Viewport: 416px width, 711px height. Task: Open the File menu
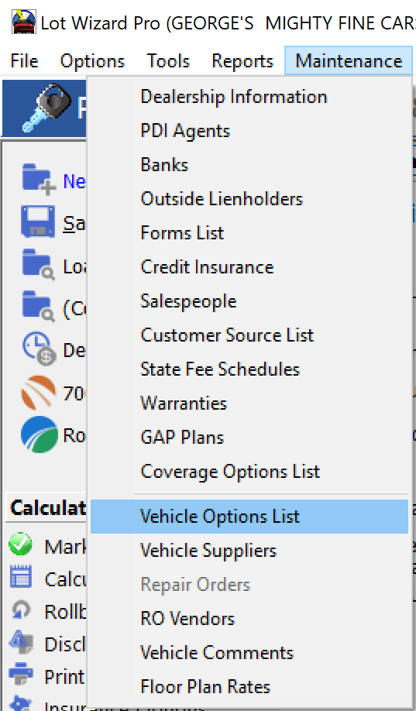click(x=24, y=60)
